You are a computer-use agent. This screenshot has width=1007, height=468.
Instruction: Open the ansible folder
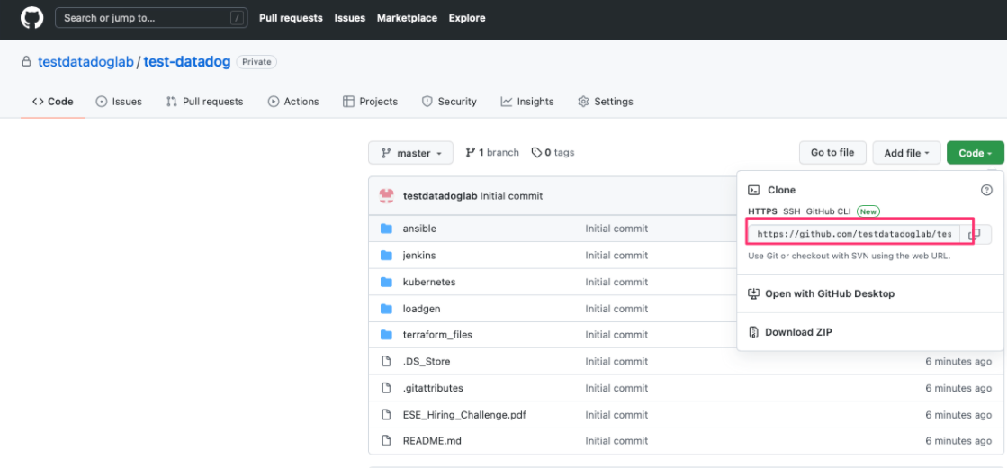coord(419,229)
